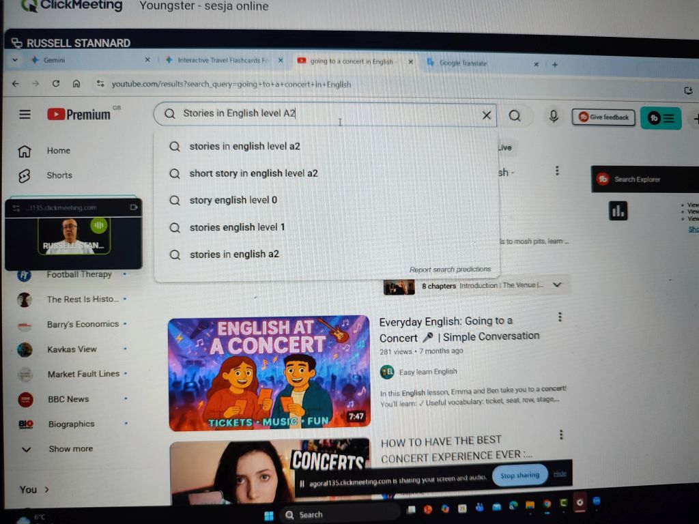Image resolution: width=699 pixels, height=524 pixels.
Task: Open the English at a Concert thumbnail
Action: click(x=269, y=373)
